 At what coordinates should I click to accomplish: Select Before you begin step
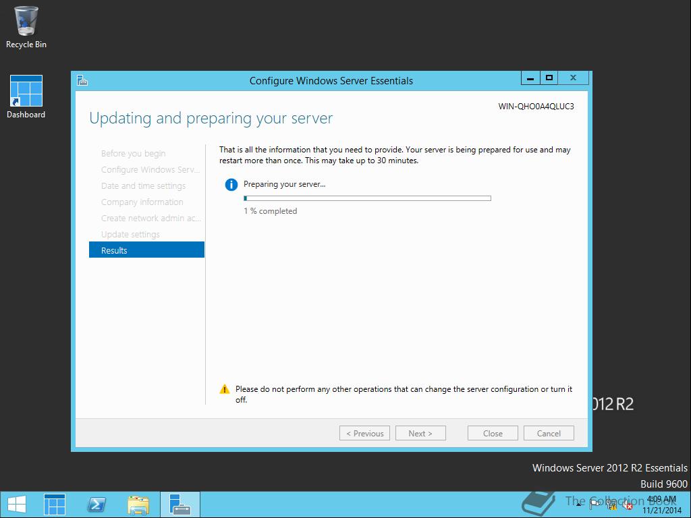point(133,153)
